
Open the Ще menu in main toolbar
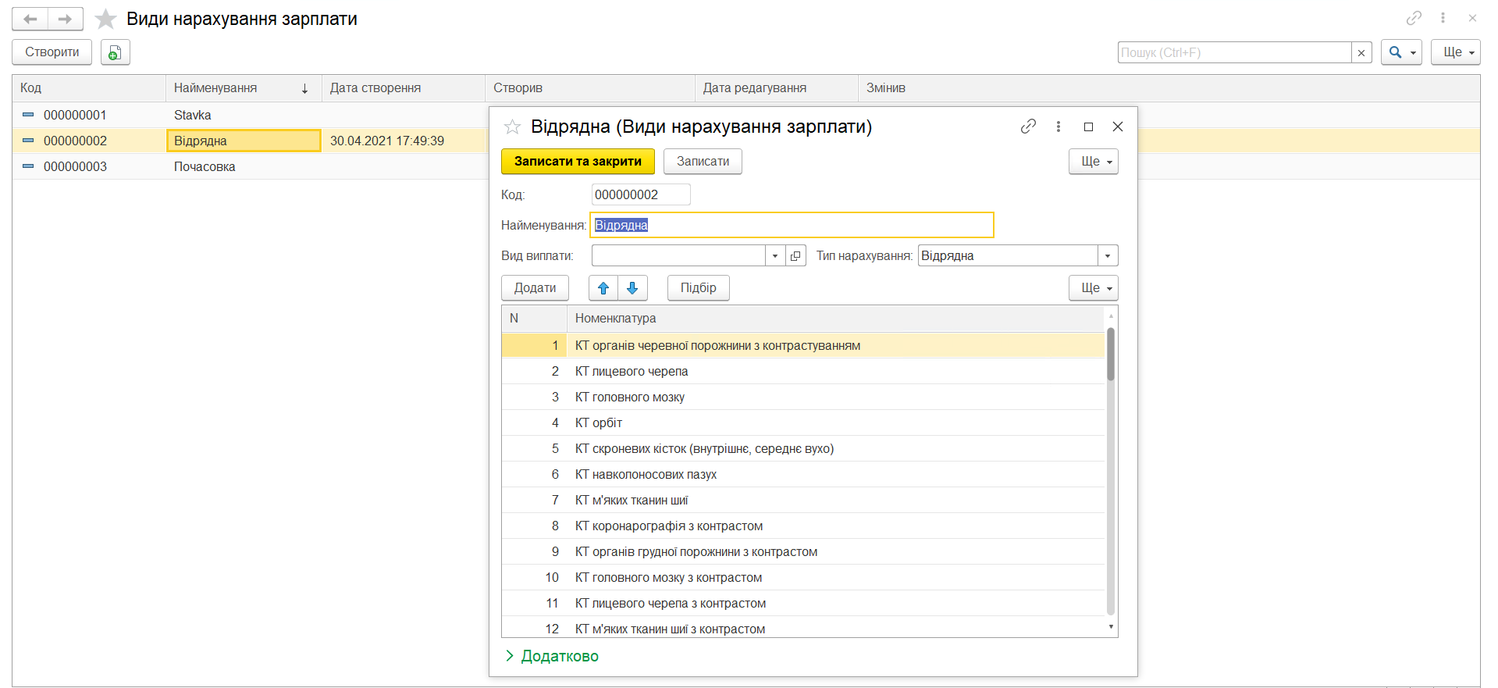pyautogui.click(x=1455, y=52)
